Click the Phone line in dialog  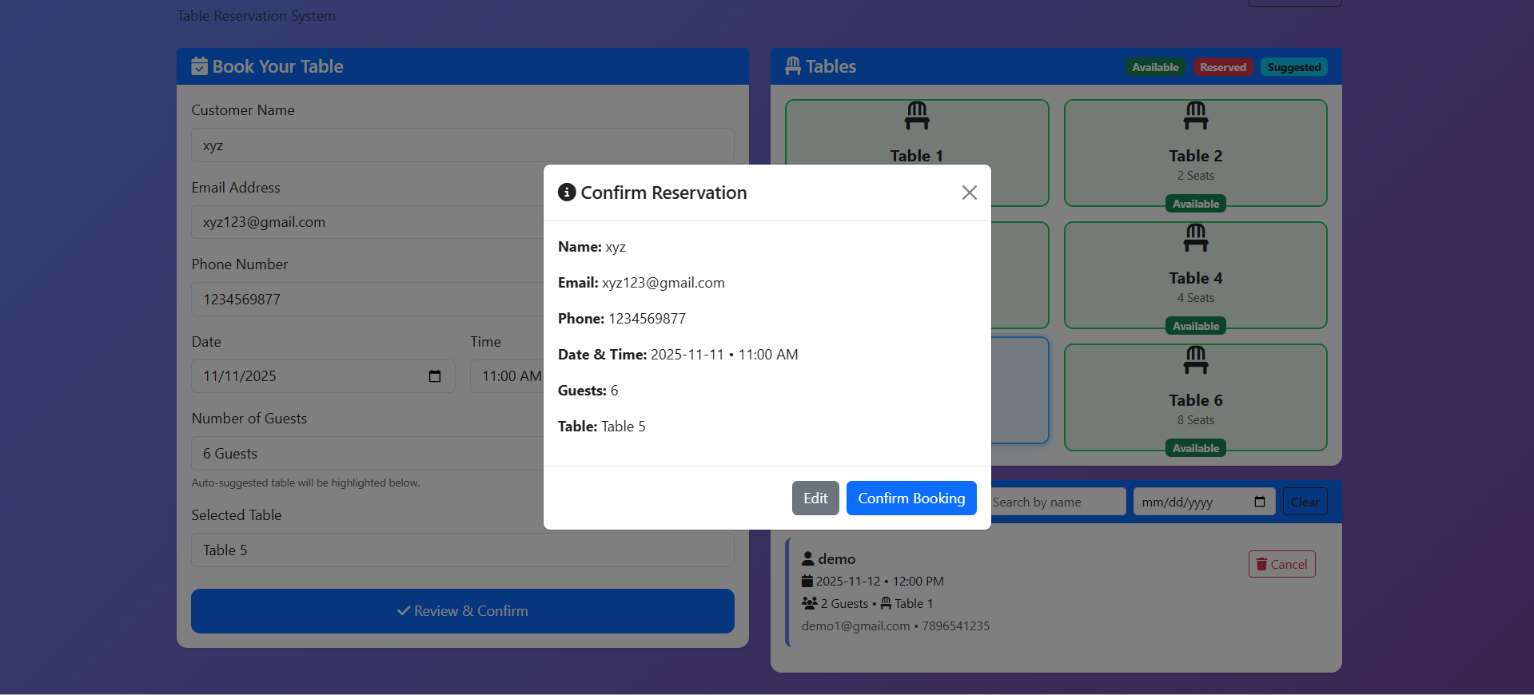[622, 319]
